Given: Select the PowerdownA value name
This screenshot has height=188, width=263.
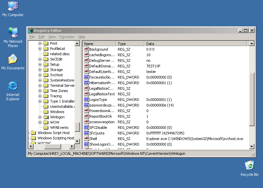Looking at the screenshot, I should 102,111.
